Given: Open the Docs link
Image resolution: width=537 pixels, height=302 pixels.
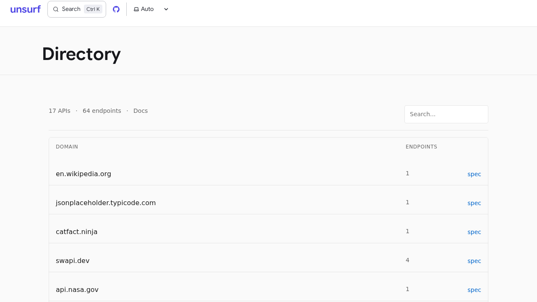Looking at the screenshot, I should point(141,111).
